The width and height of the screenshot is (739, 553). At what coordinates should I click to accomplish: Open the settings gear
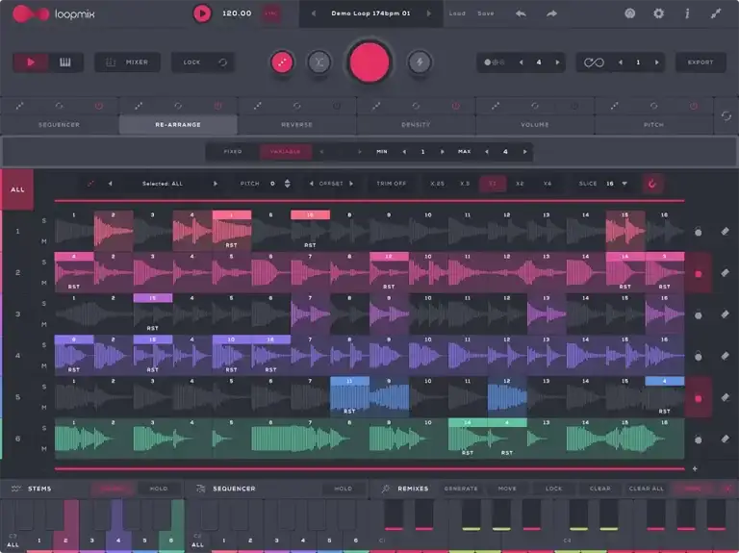coord(658,13)
